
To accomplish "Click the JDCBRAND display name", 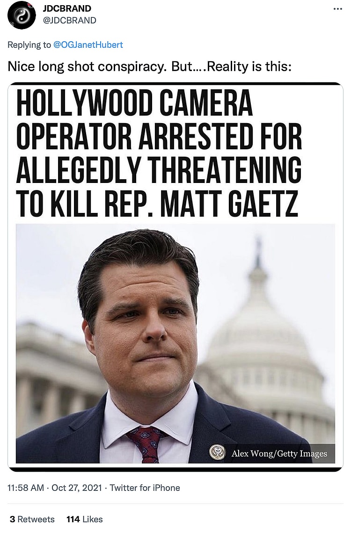I will click(66, 9).
